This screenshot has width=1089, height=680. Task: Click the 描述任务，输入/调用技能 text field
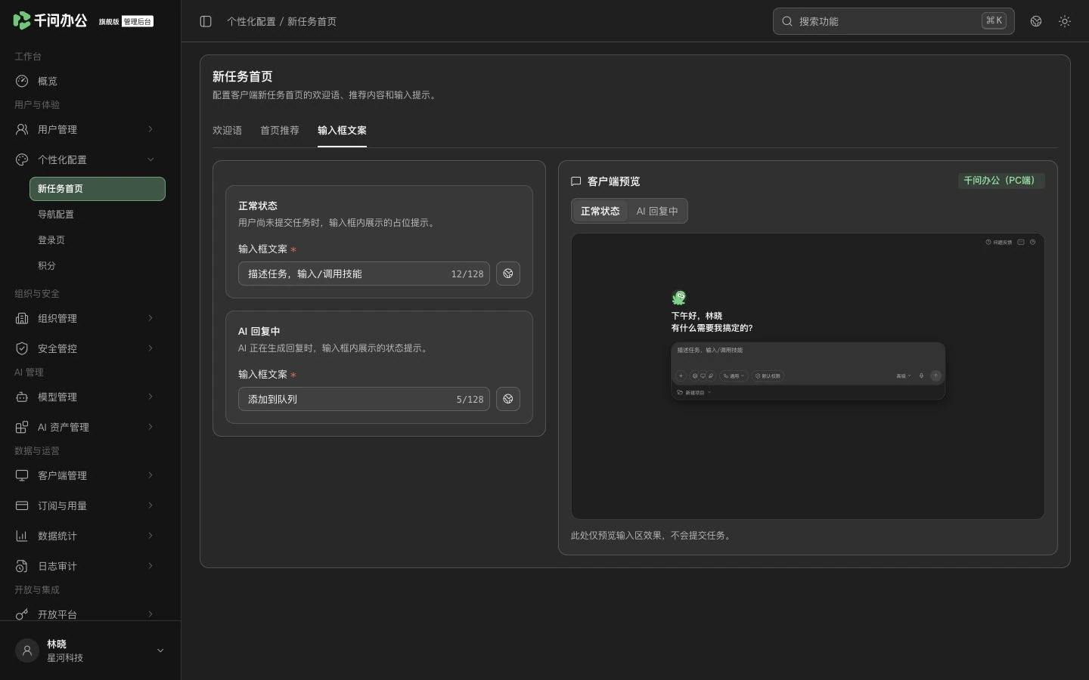pyautogui.click(x=364, y=274)
